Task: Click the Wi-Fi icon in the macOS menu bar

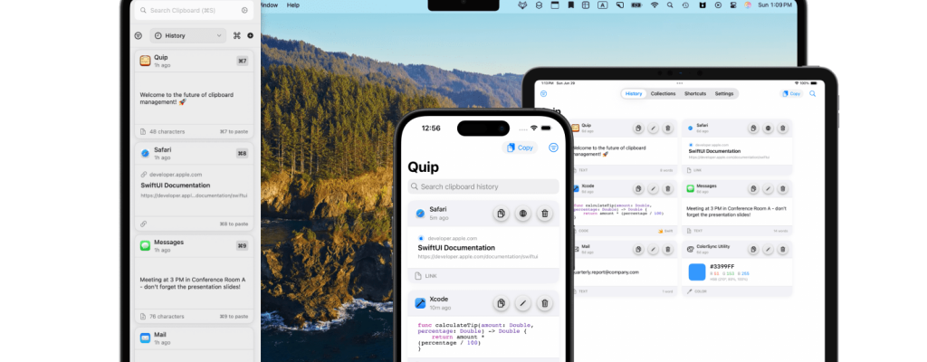Action: pos(655,5)
